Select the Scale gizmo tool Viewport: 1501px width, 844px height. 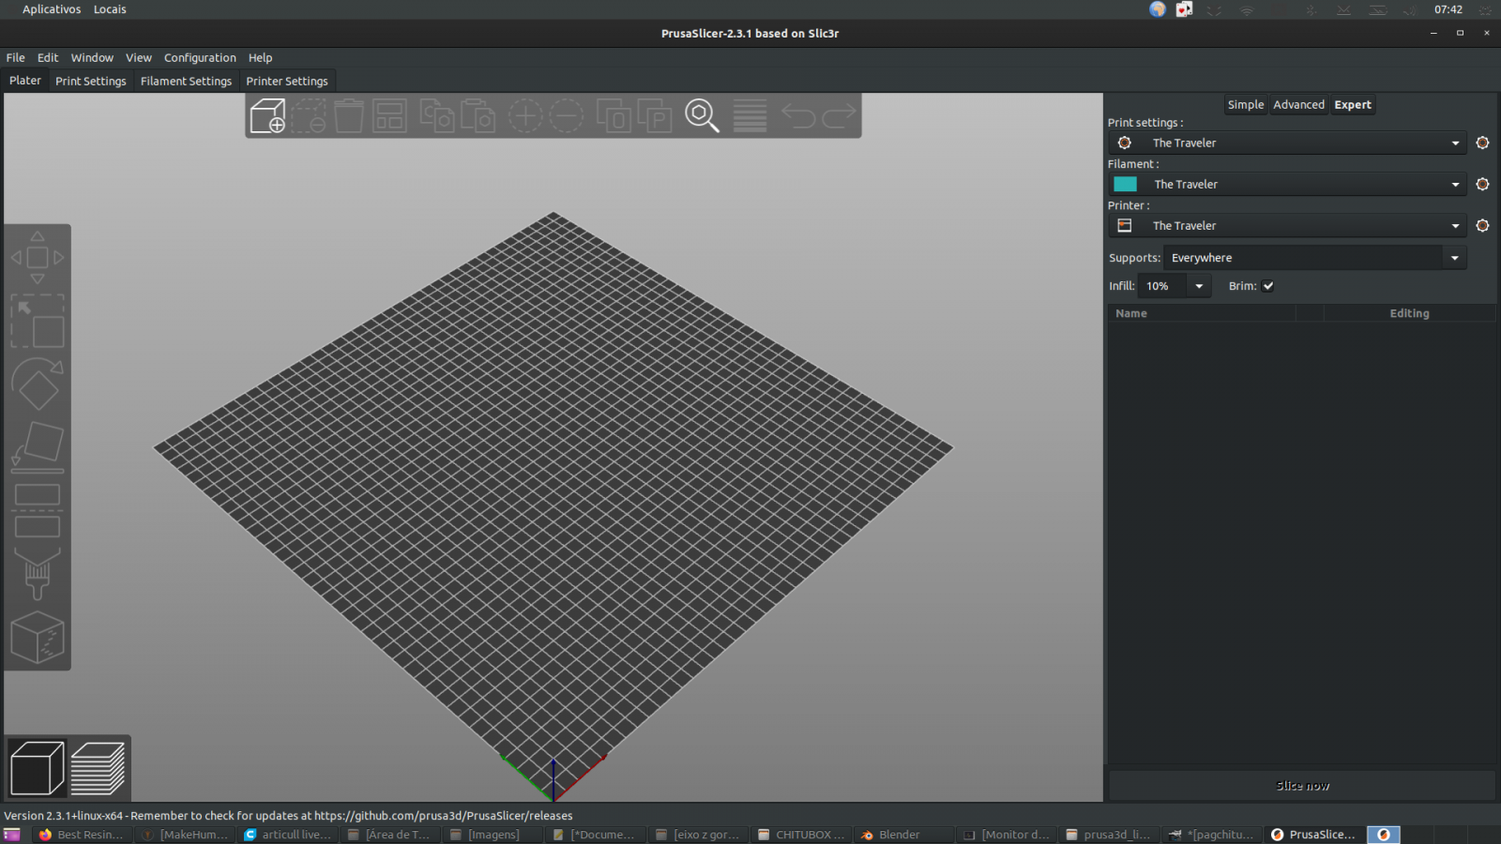38,321
